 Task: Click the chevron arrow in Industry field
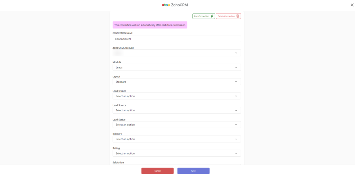click(236, 139)
